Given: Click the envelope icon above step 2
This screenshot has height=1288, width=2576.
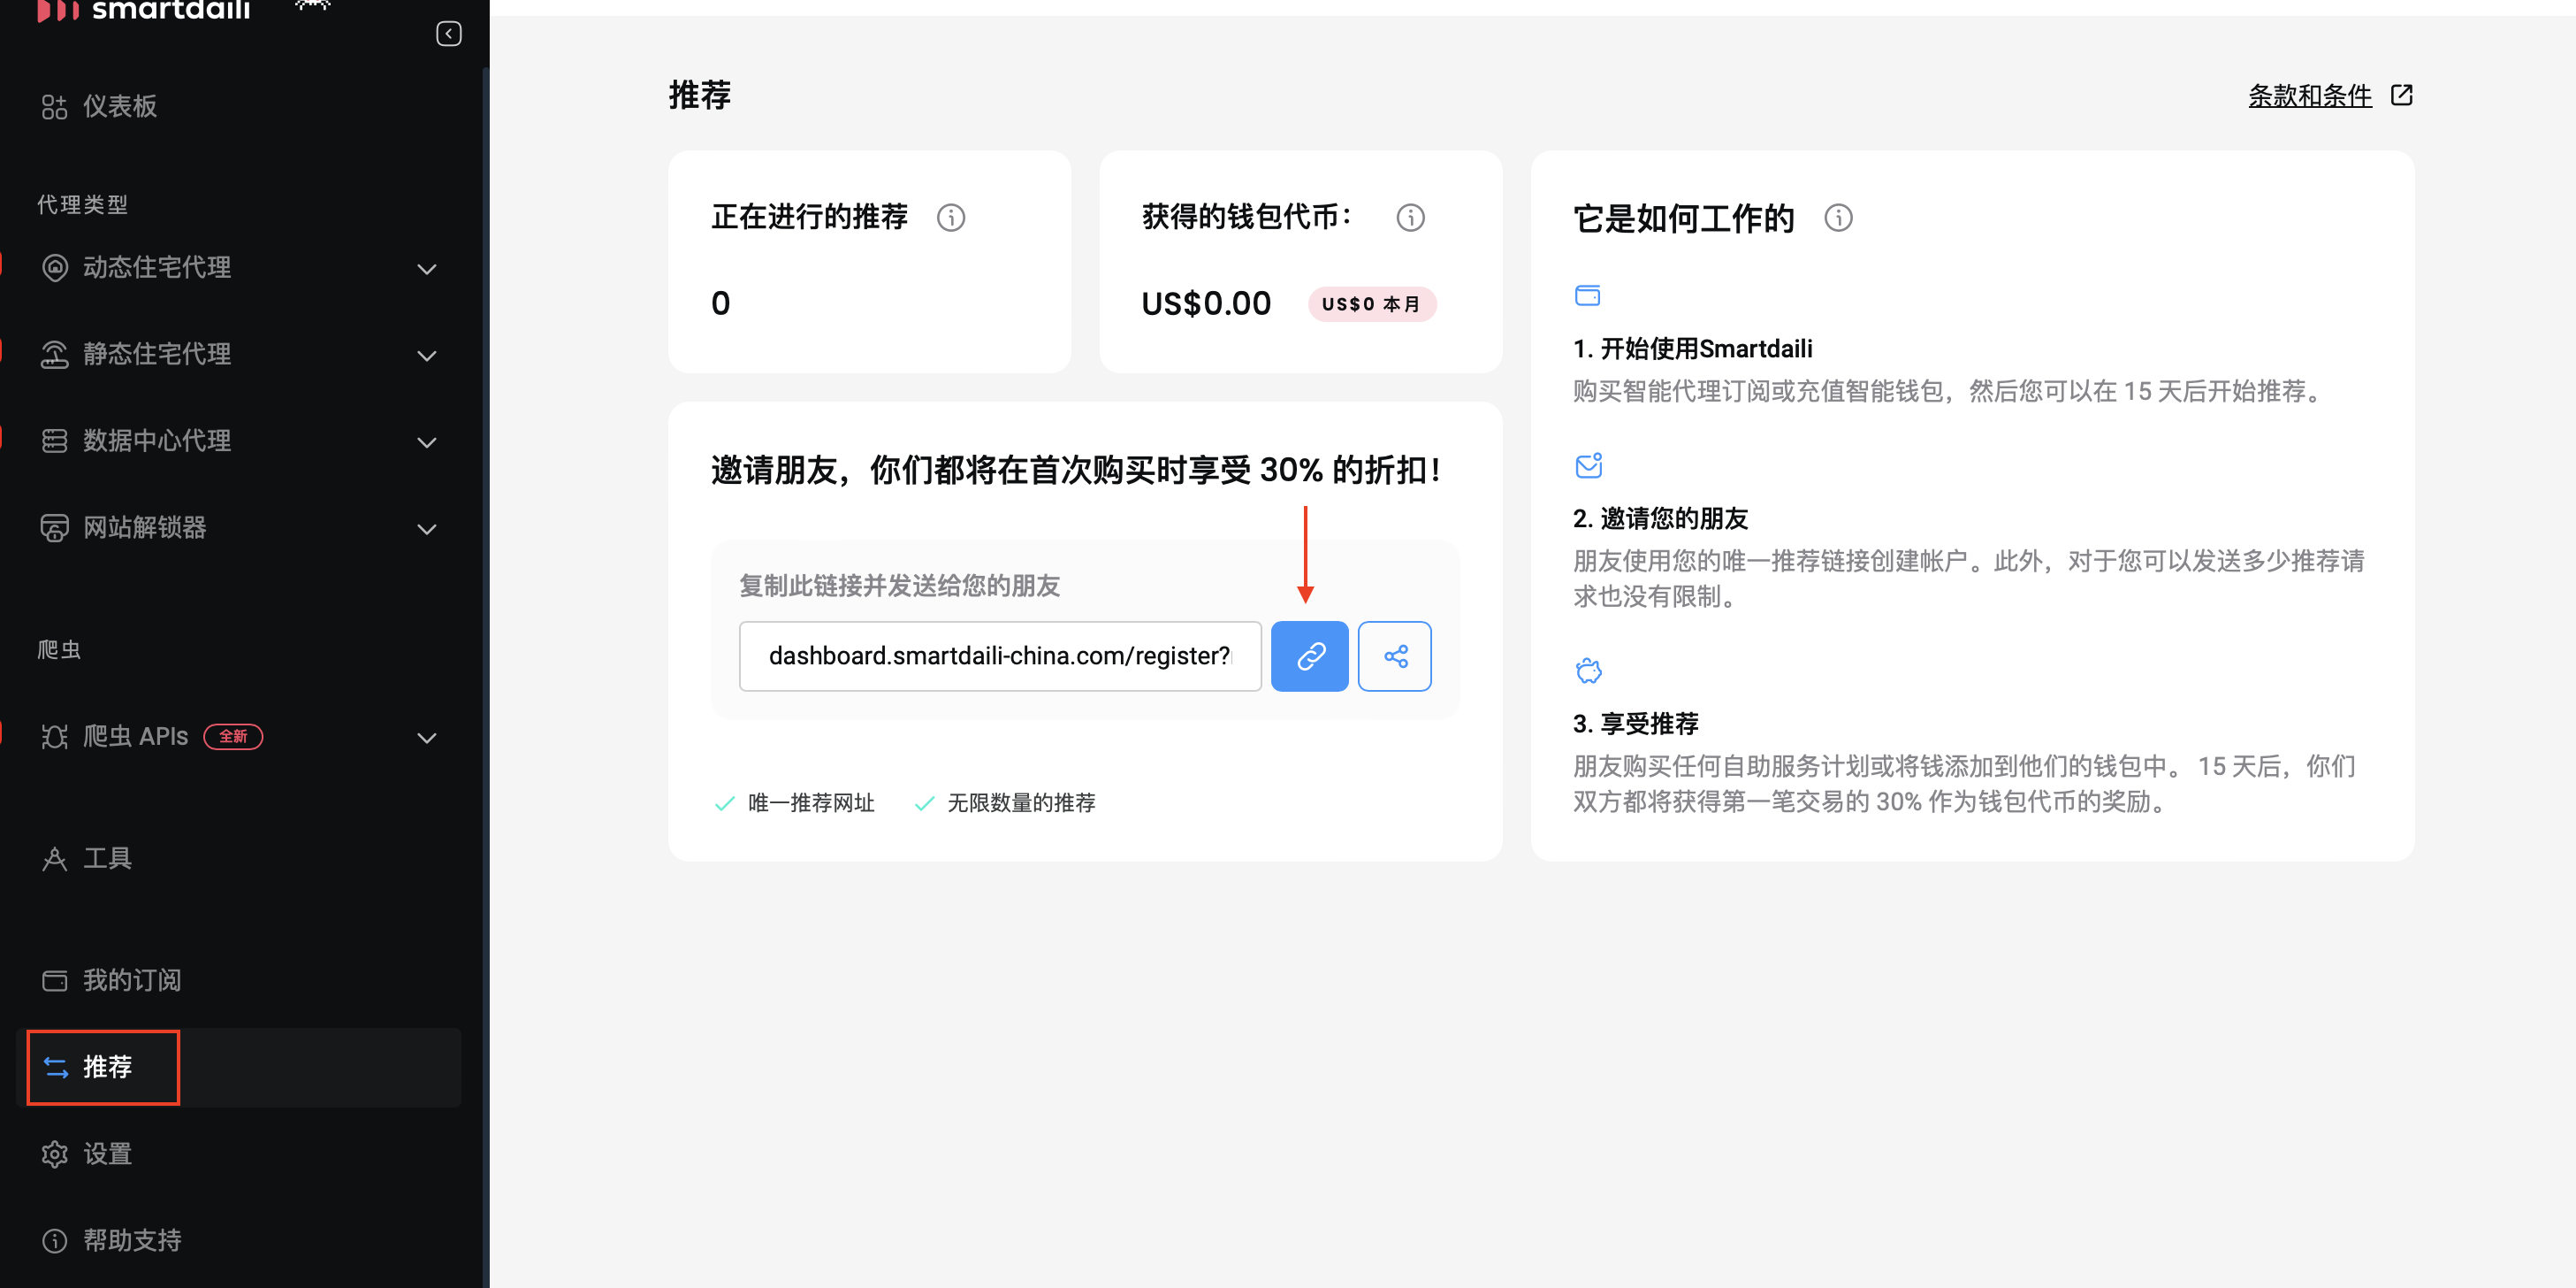Looking at the screenshot, I should [1588, 465].
